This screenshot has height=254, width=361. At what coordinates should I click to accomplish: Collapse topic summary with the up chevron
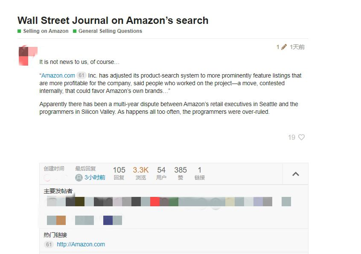point(296,174)
